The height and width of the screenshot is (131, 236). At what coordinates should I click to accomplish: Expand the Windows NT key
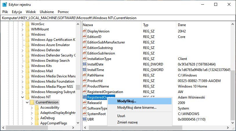(23, 97)
